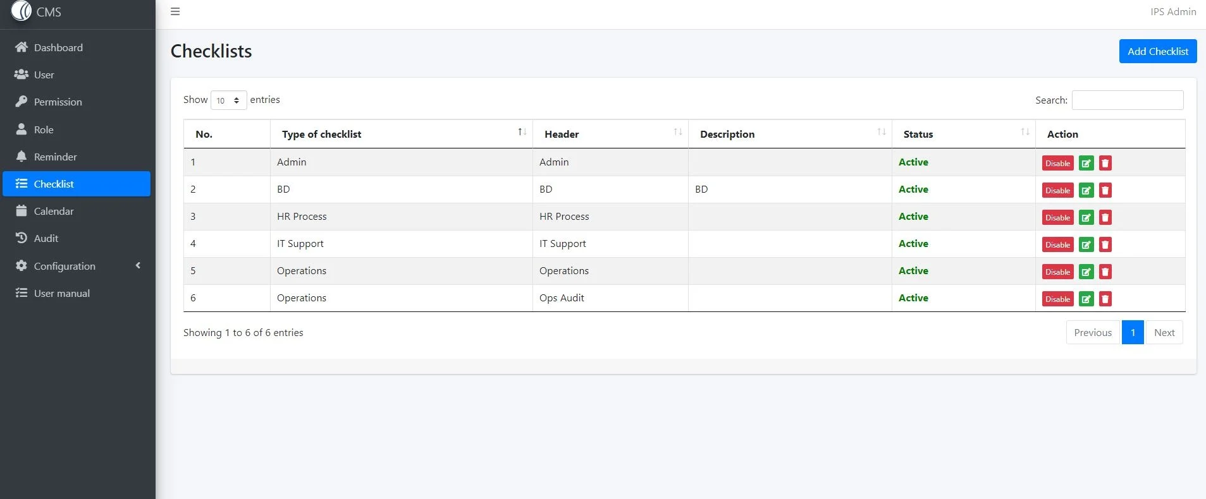Sort by Header column arrows

click(x=677, y=132)
